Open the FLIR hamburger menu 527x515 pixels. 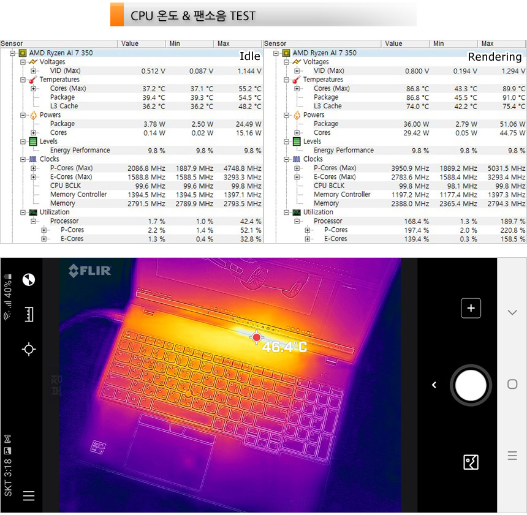28,496
